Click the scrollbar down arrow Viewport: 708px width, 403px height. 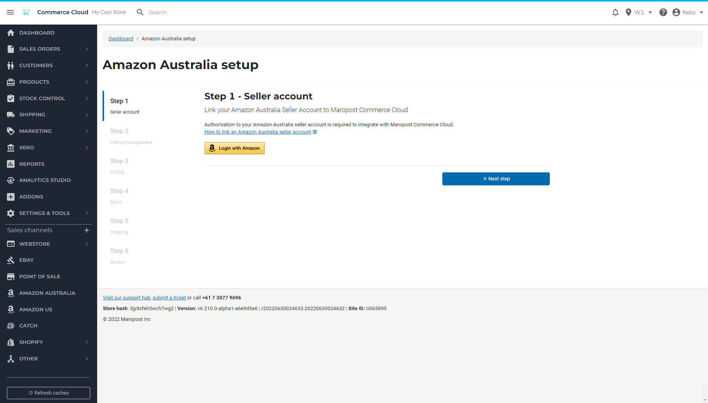click(704, 400)
